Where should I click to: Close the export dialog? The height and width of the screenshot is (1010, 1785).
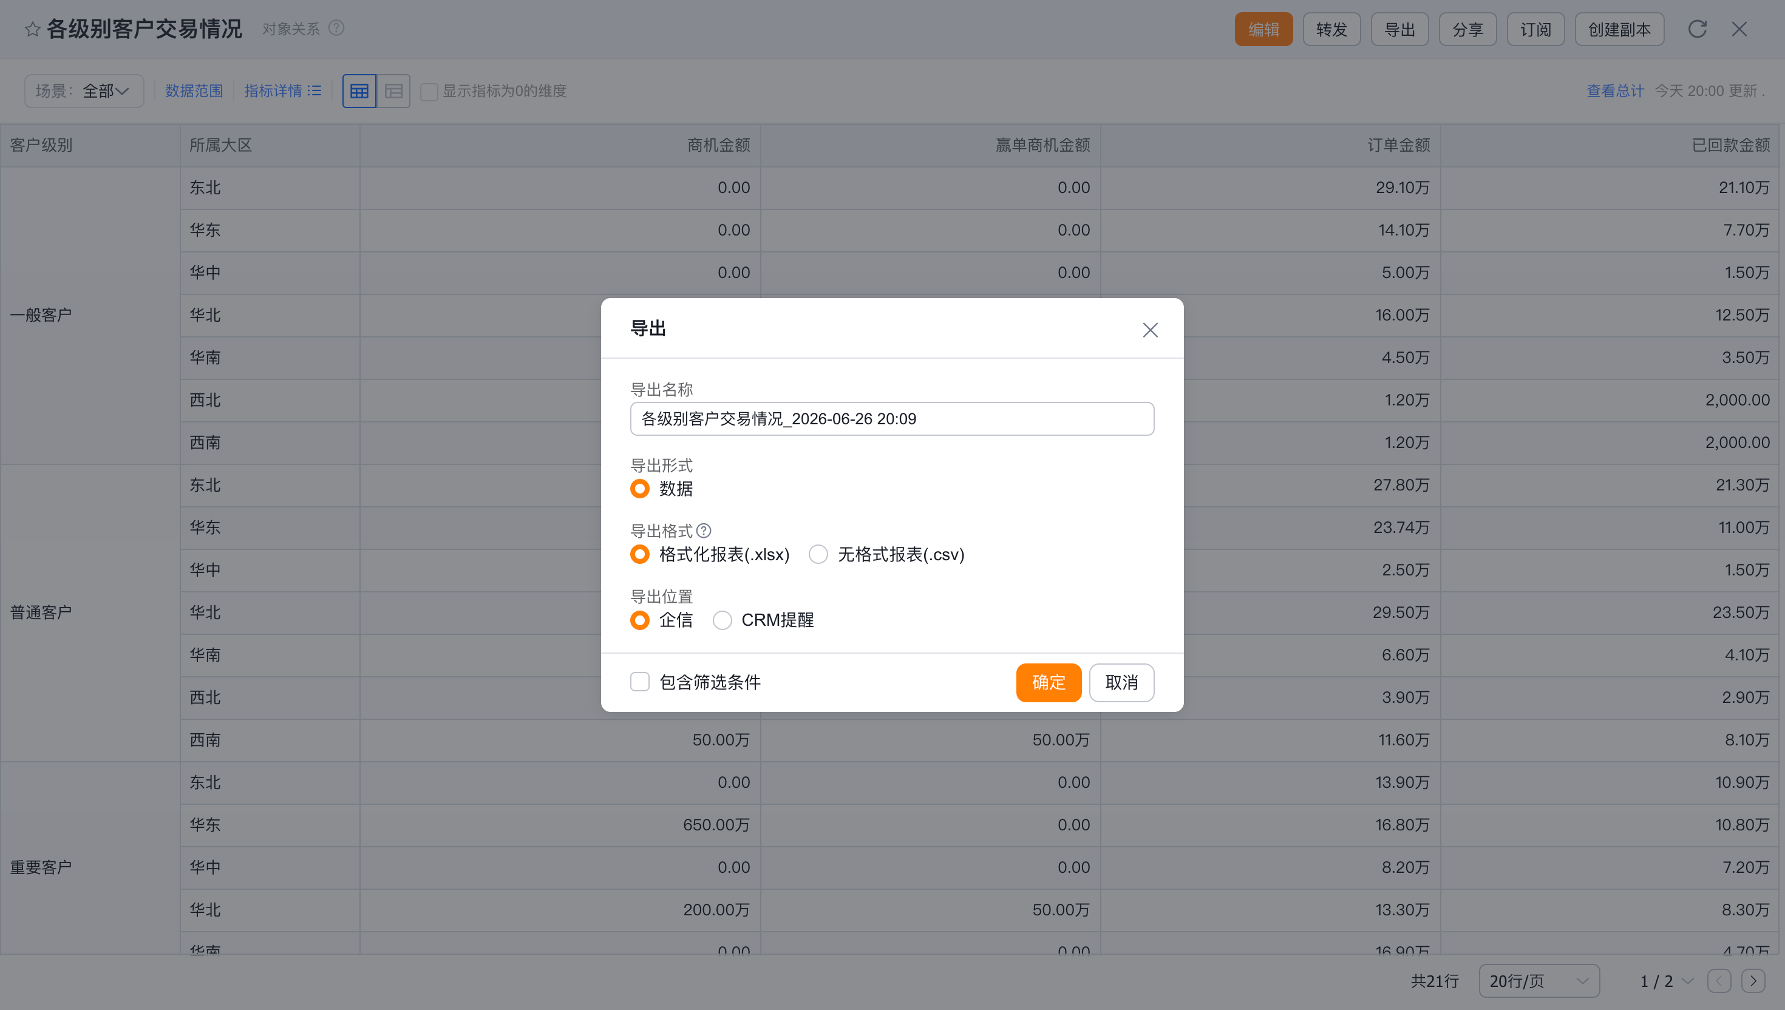pyautogui.click(x=1150, y=330)
